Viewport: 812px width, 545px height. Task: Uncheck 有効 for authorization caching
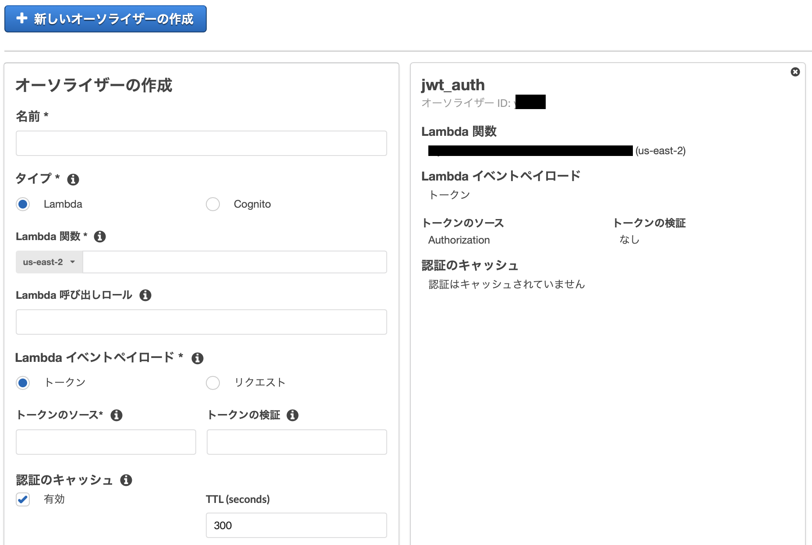point(22,499)
